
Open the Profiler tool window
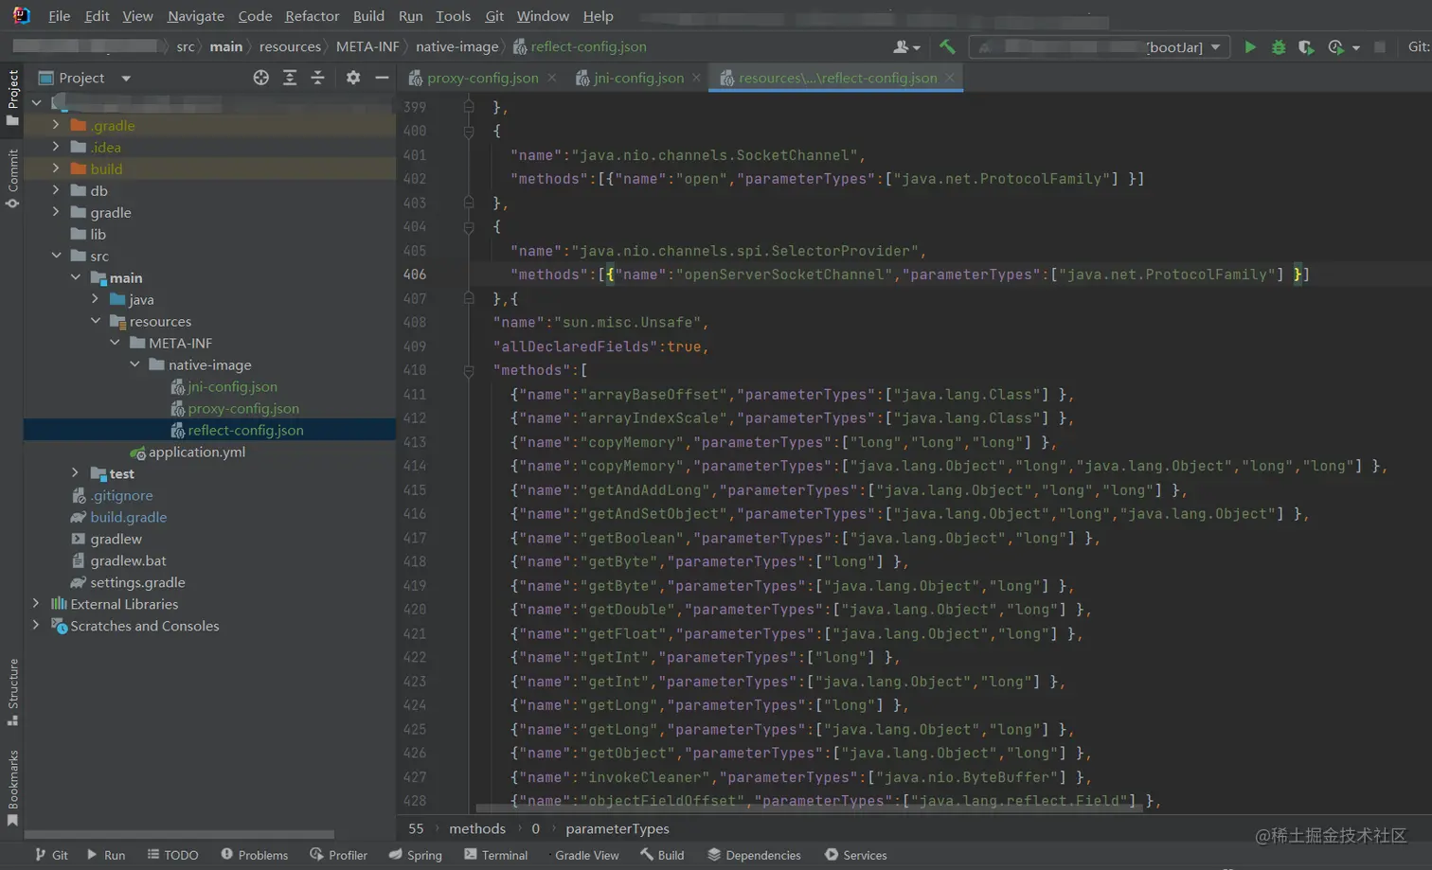338,855
